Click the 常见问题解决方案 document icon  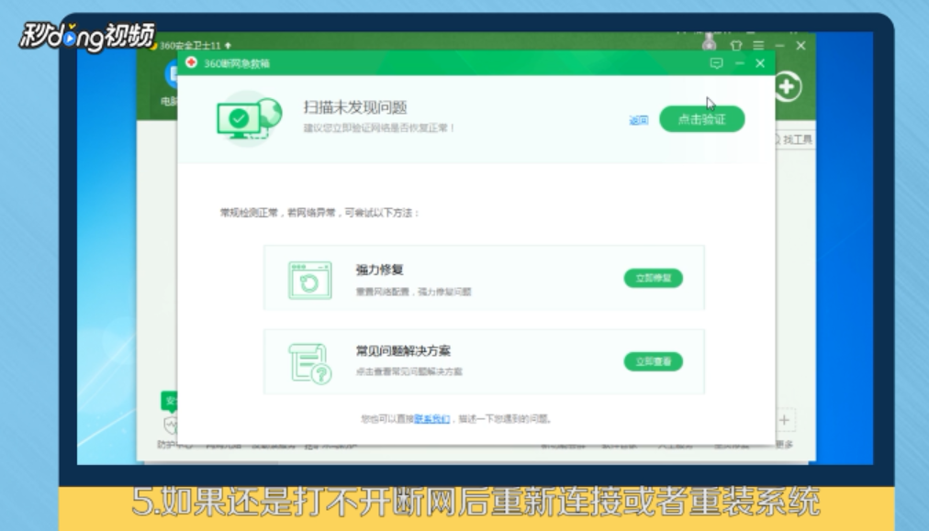pos(310,363)
